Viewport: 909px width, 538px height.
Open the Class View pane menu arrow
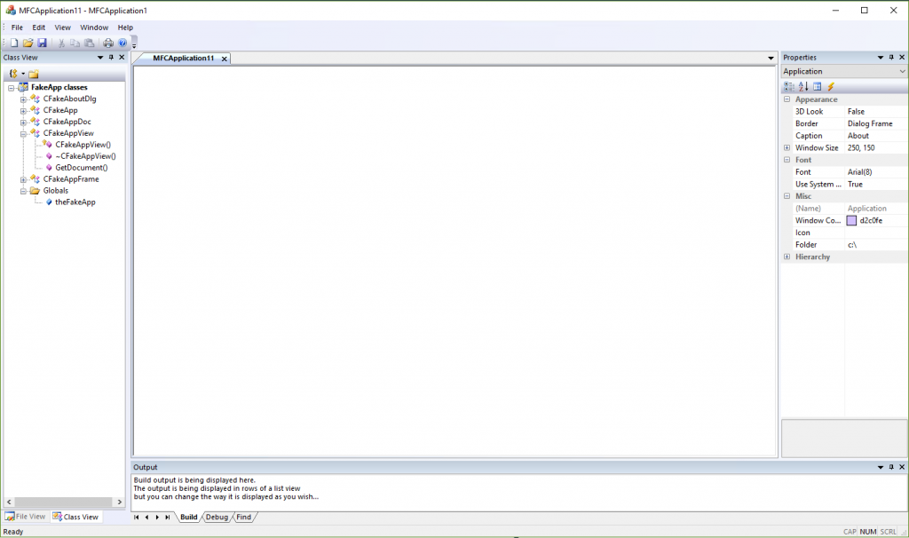pyautogui.click(x=100, y=58)
